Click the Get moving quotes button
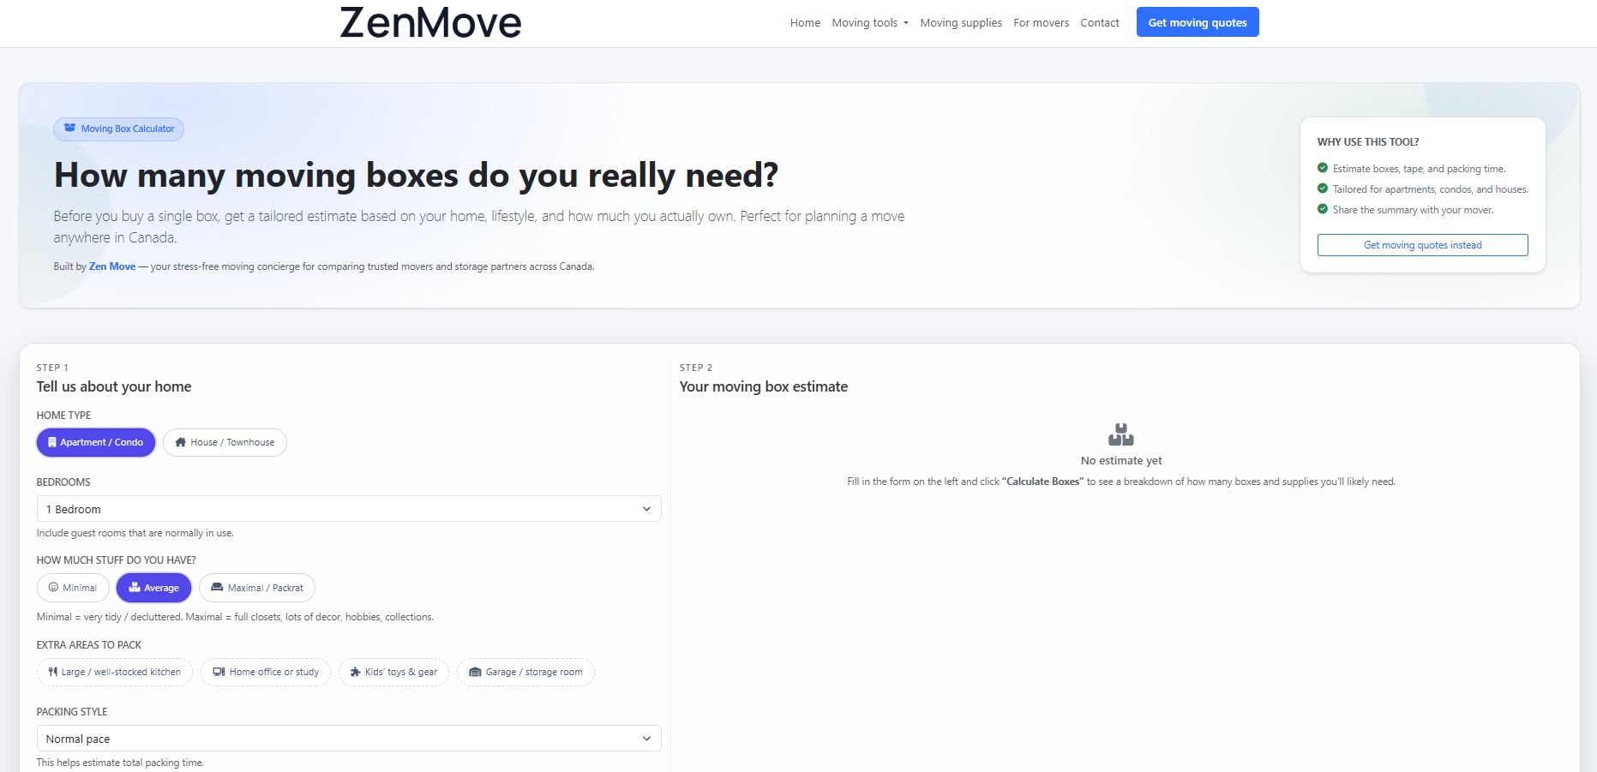Image resolution: width=1597 pixels, height=772 pixels. [x=1198, y=21]
